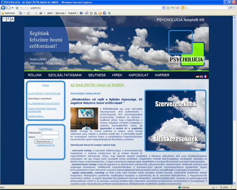Click the PSYCHOLUCIA logo in the header
The image size is (237, 190).
(x=186, y=48)
